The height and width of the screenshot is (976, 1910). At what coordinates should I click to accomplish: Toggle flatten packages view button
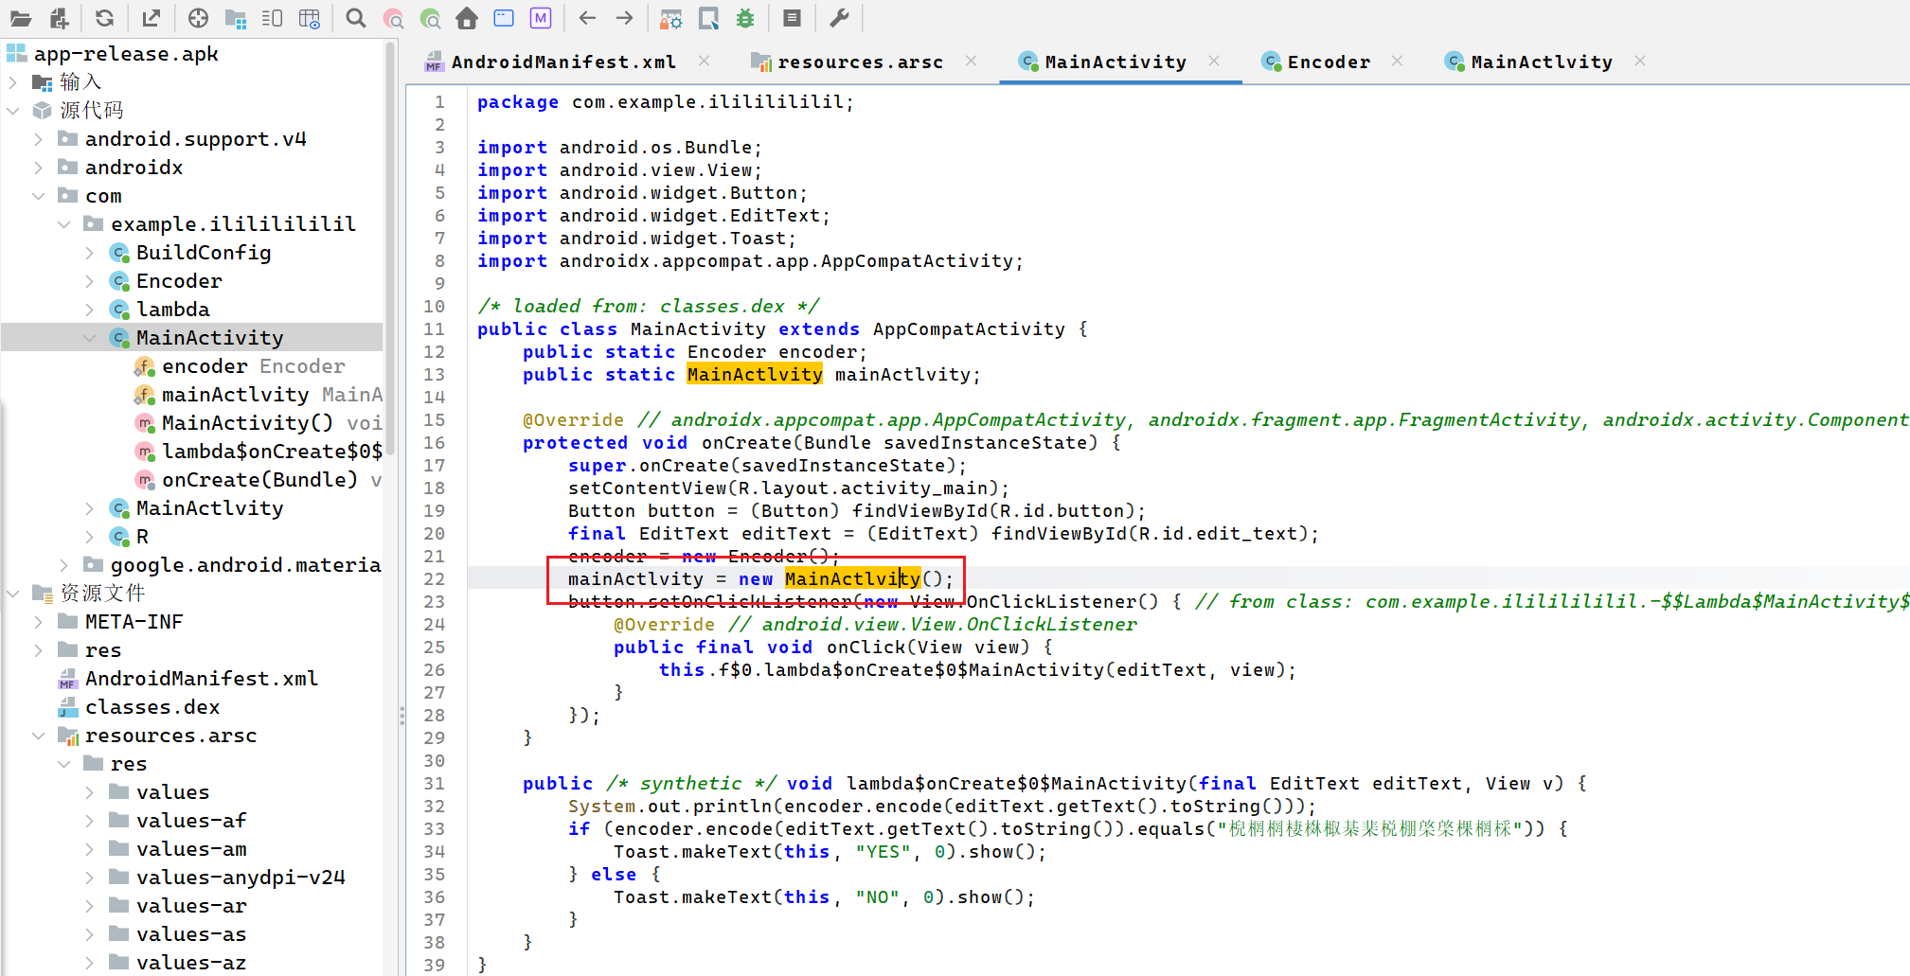coord(236,18)
